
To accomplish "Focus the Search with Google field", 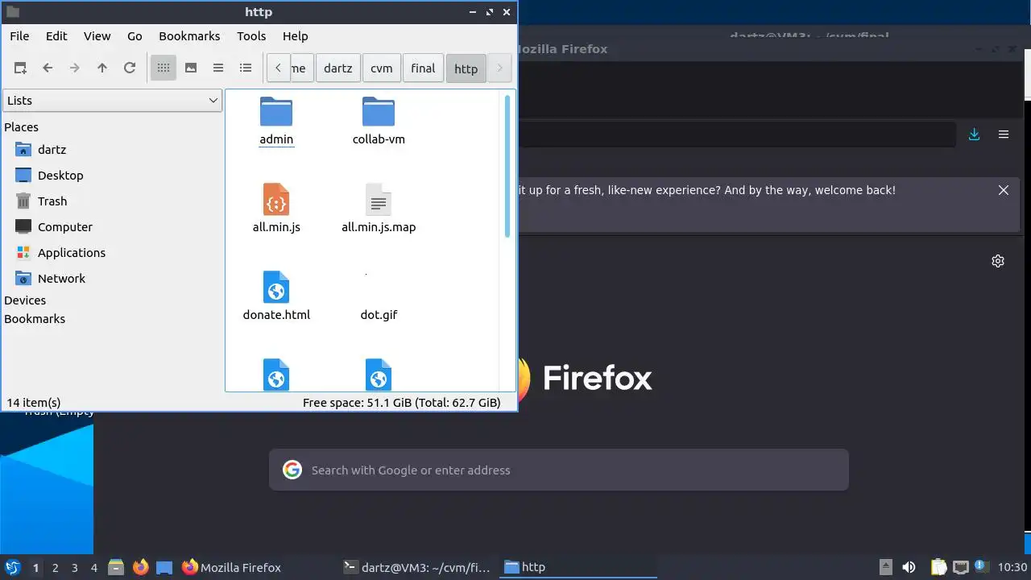I will [x=559, y=470].
